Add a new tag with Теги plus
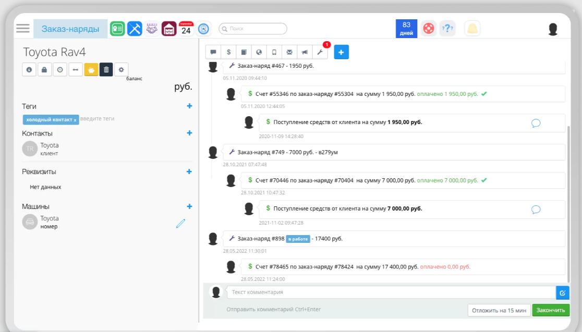 point(189,106)
